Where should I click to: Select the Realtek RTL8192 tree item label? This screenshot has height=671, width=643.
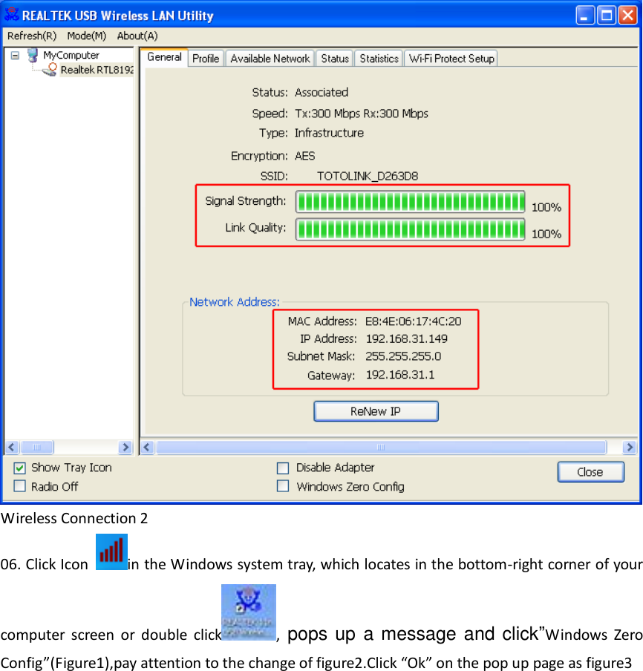coord(97,70)
